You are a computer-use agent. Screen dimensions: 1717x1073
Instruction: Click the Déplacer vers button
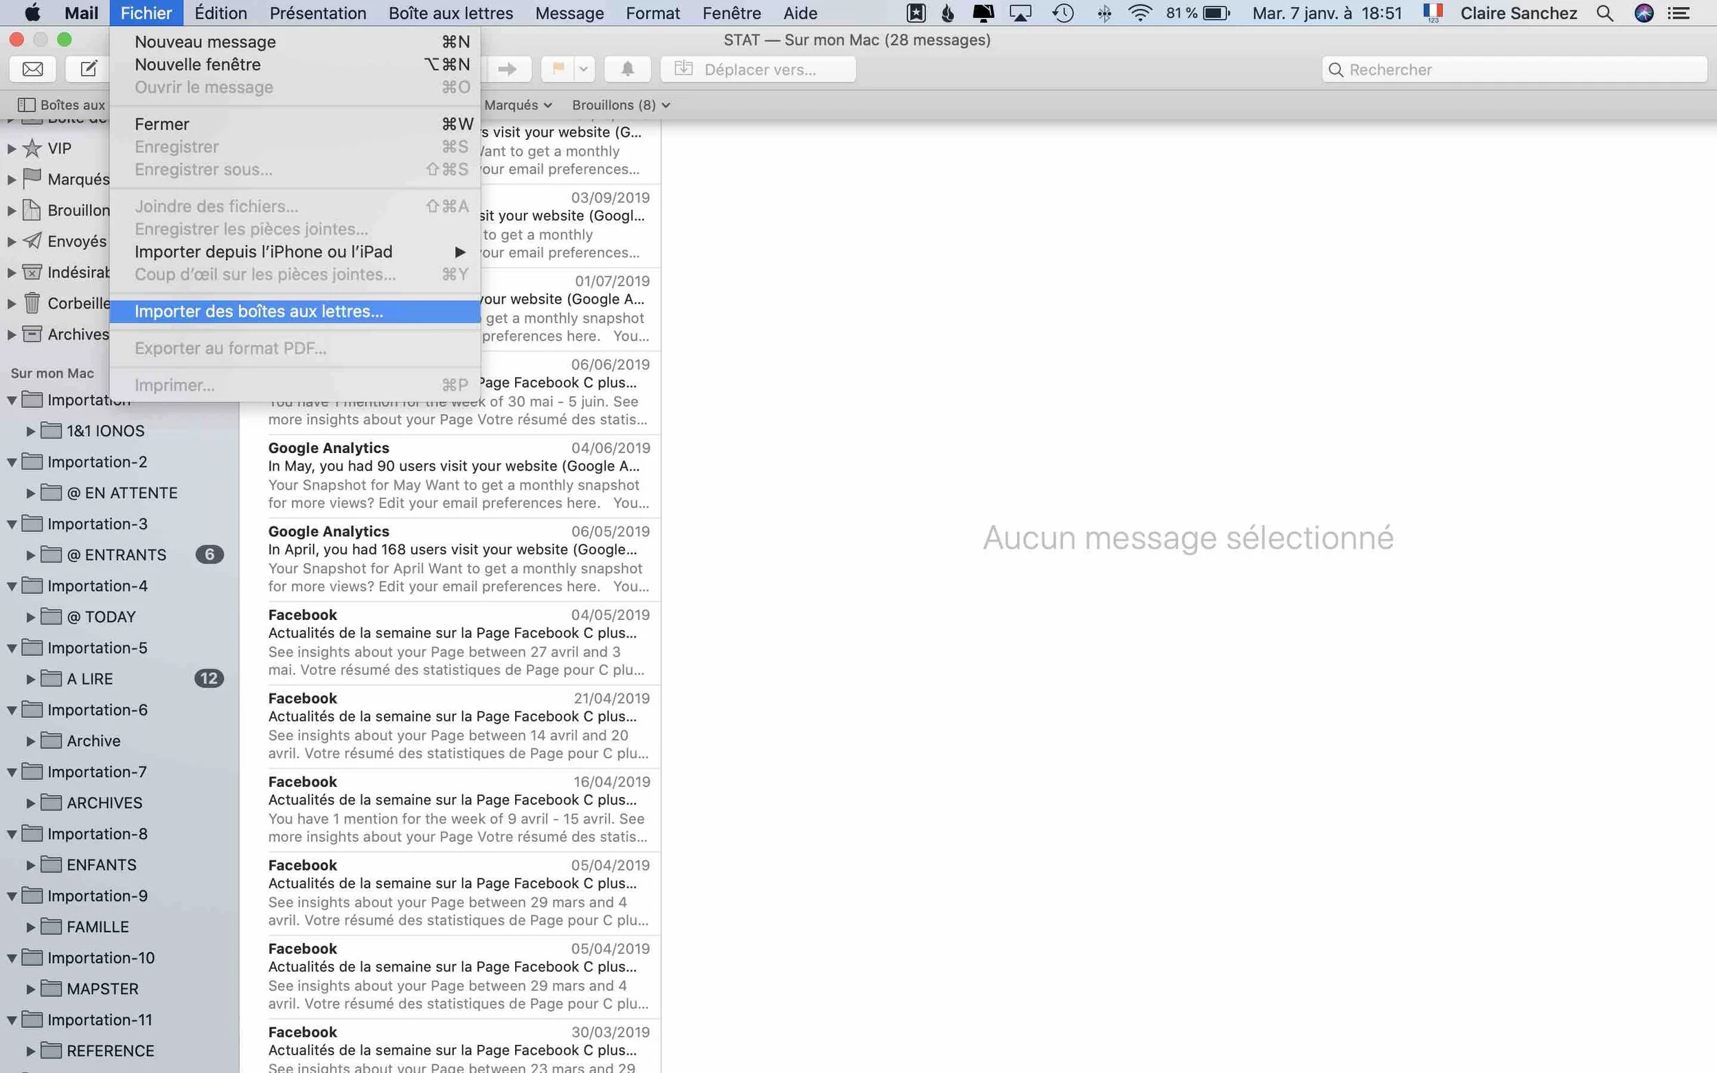(758, 69)
